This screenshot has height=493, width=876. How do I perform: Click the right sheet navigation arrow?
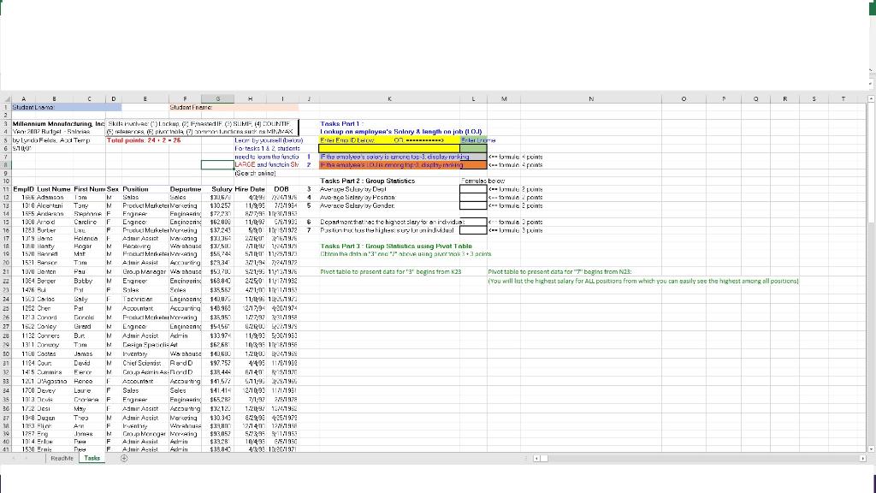point(26,458)
